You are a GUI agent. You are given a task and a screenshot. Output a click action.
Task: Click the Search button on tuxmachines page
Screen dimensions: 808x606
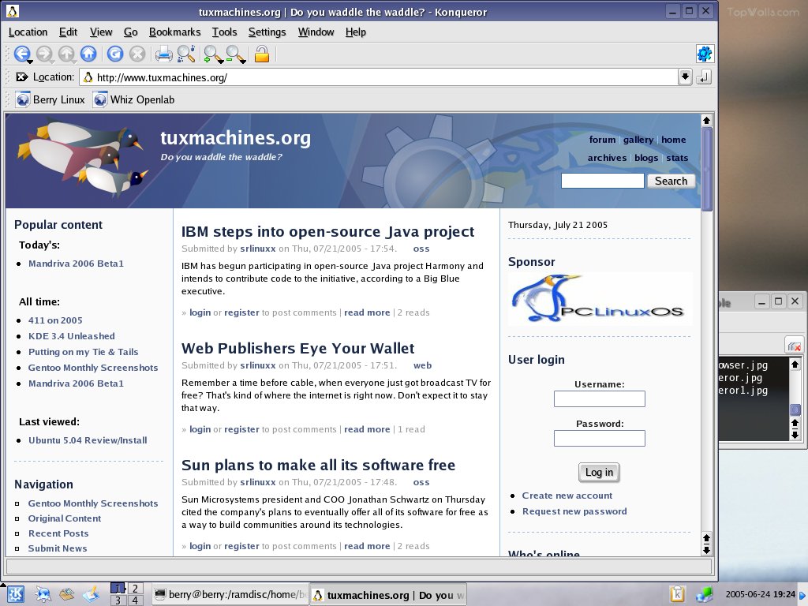[x=671, y=181]
